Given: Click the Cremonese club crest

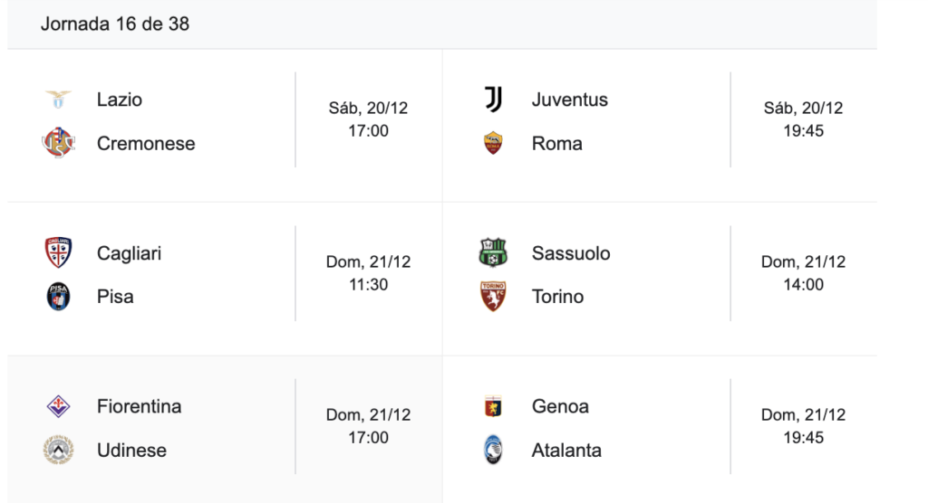Looking at the screenshot, I should pyautogui.click(x=58, y=143).
